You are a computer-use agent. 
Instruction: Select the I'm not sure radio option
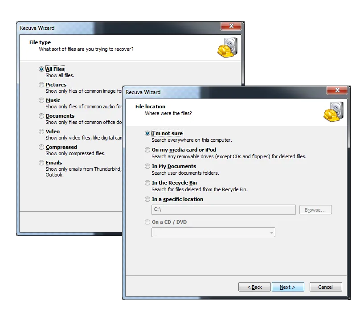coord(147,133)
